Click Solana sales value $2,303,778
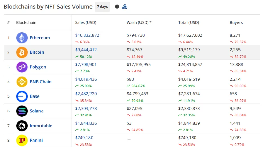 (x=86, y=108)
